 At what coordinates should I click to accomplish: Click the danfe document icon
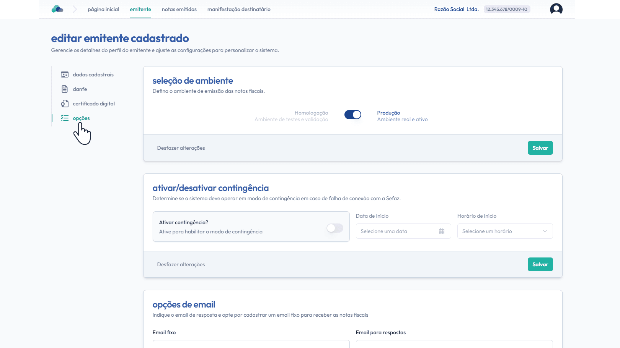(65, 89)
